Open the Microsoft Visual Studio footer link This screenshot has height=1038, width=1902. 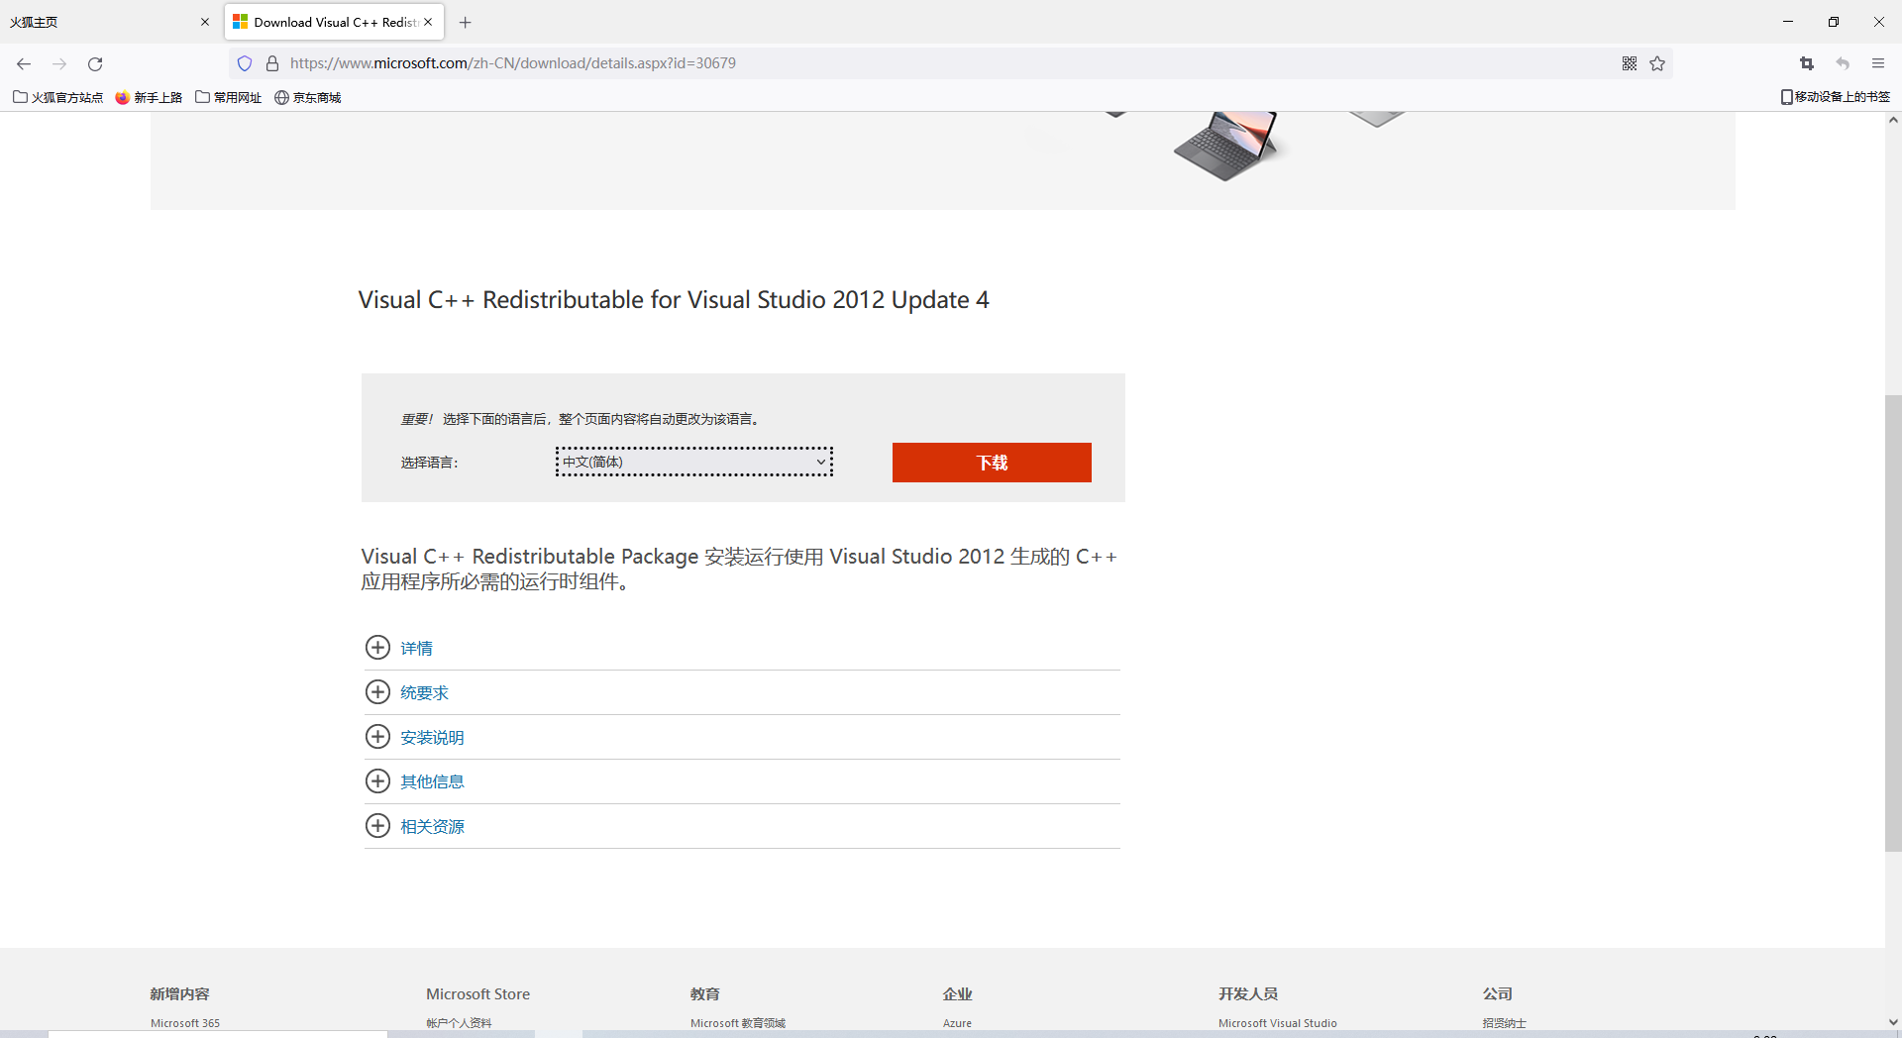(x=1278, y=1023)
